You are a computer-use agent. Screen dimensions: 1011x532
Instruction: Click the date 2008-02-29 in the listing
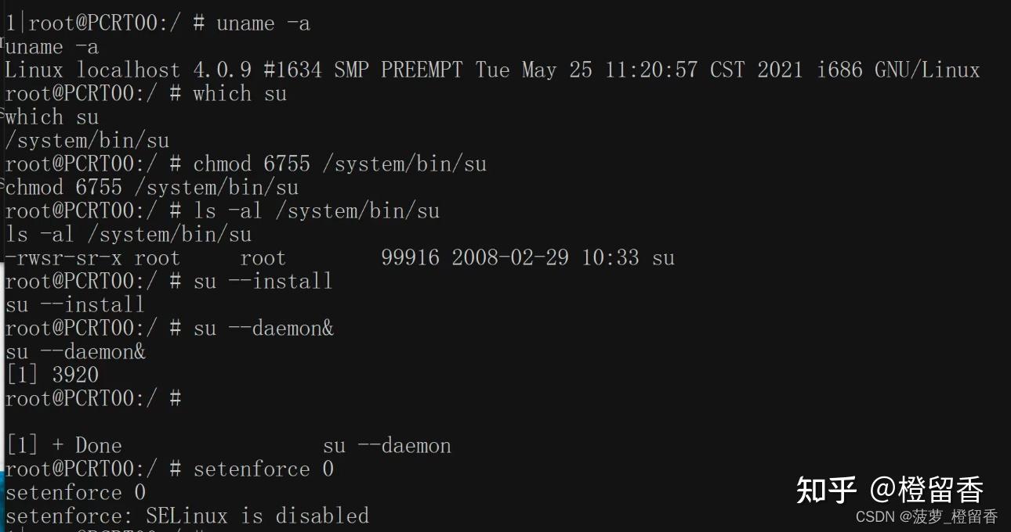pos(509,258)
